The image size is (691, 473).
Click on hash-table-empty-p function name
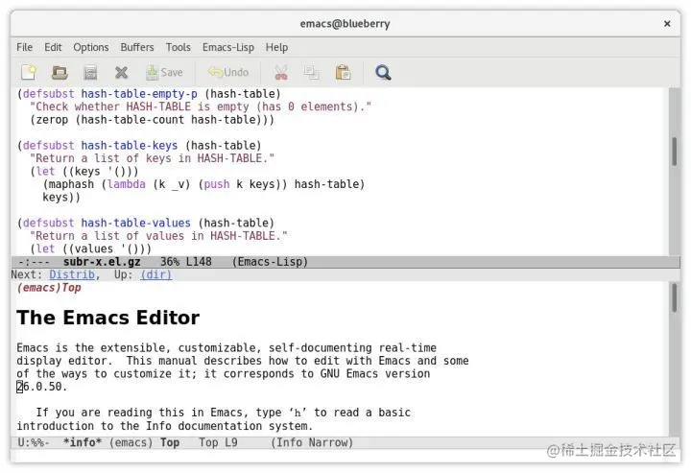[139, 94]
